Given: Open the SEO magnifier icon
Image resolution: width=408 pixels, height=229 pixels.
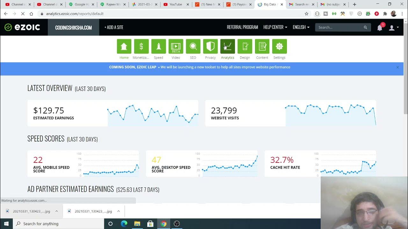Looking at the screenshot, I should click(193, 46).
